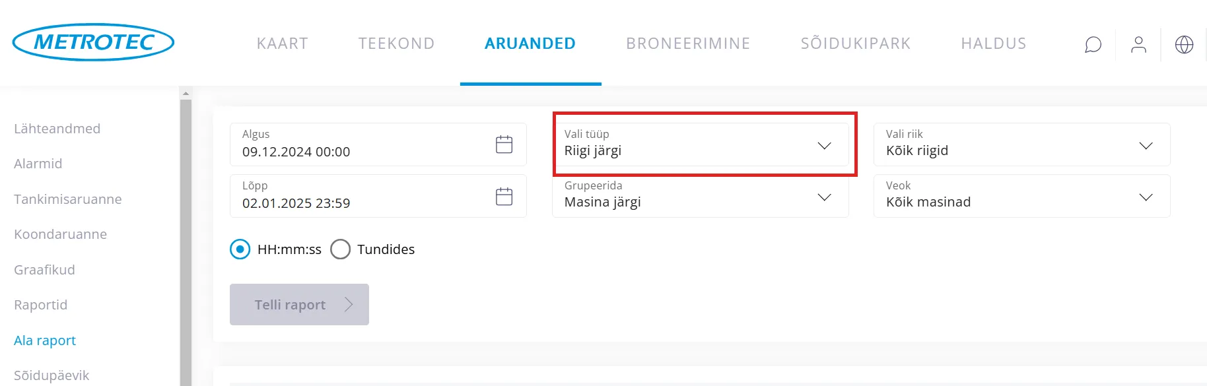The image size is (1207, 386).
Task: Open the chat messages icon
Action: 1093,44
